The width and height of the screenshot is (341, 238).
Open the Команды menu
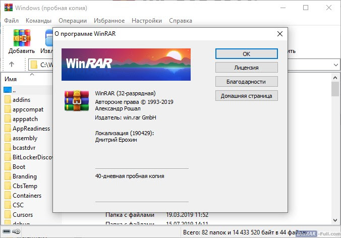coord(38,21)
